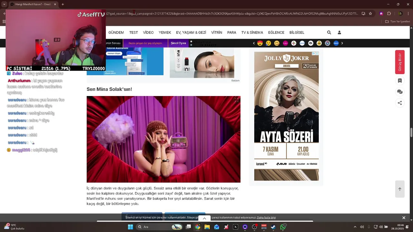The width and height of the screenshot is (413, 232).
Task: Expand the cookie banner up-chevron tab
Action: click(204, 218)
